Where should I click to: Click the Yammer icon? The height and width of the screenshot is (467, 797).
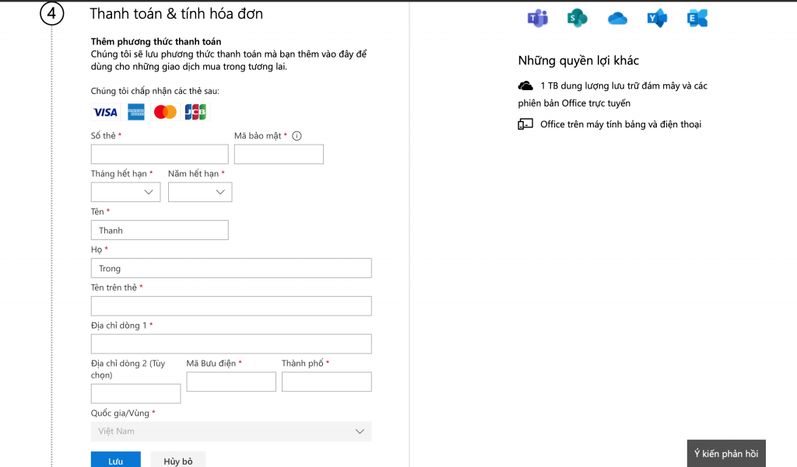click(x=657, y=19)
